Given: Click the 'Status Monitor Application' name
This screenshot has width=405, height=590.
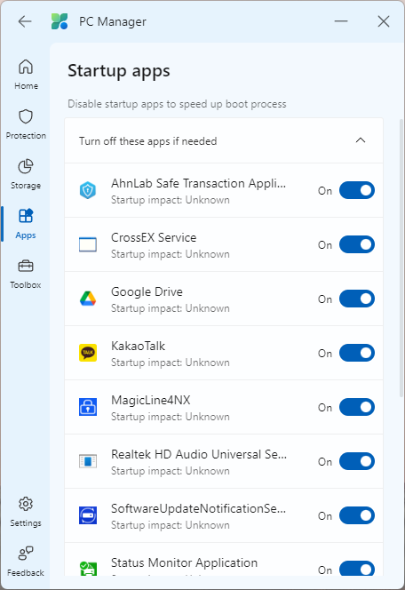Looking at the screenshot, I should point(184,562).
